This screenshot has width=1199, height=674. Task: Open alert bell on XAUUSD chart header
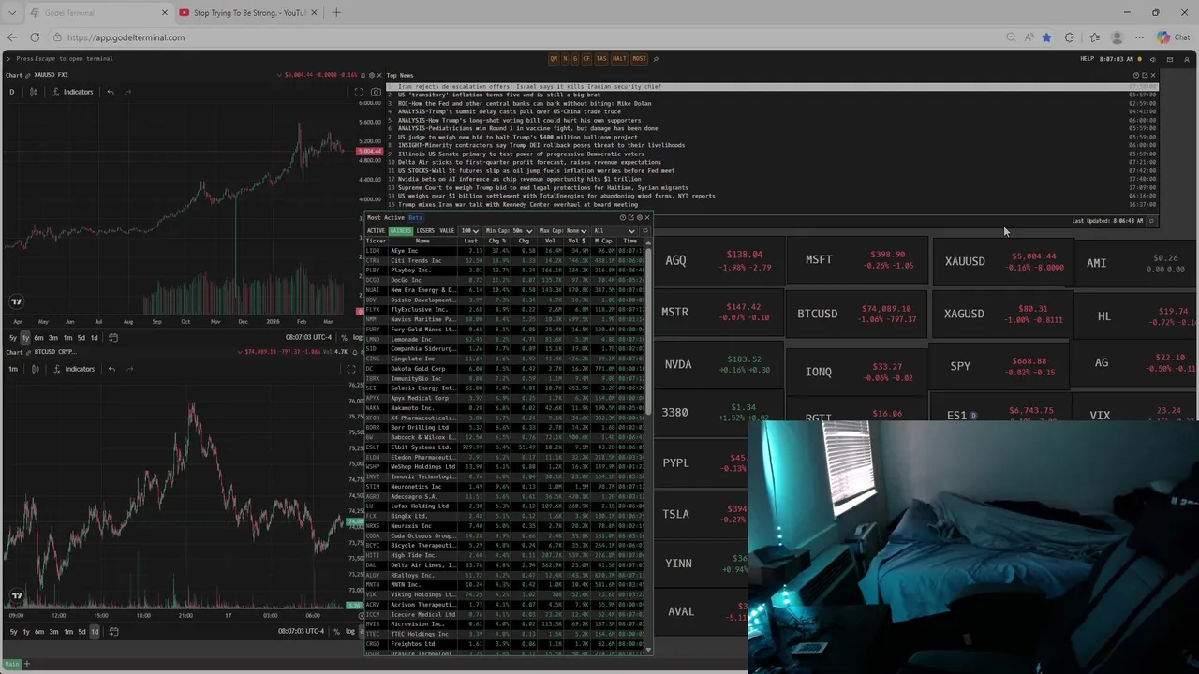pos(363,75)
